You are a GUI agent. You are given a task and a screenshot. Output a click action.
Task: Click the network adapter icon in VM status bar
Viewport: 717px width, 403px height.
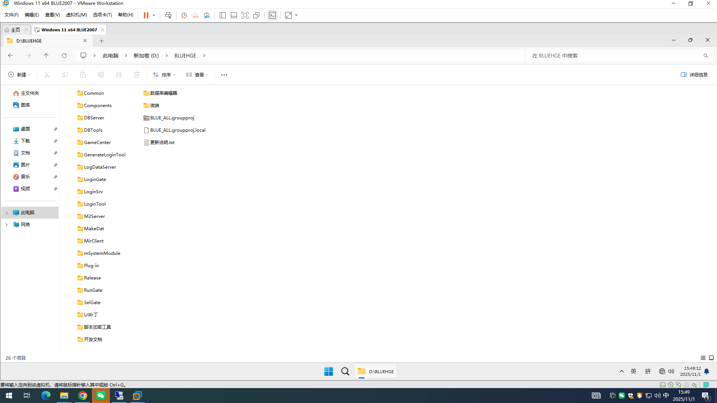coord(679,385)
